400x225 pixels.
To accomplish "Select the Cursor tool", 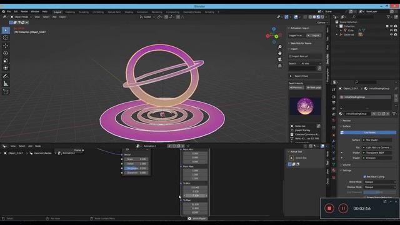I will click(x=6, y=37).
